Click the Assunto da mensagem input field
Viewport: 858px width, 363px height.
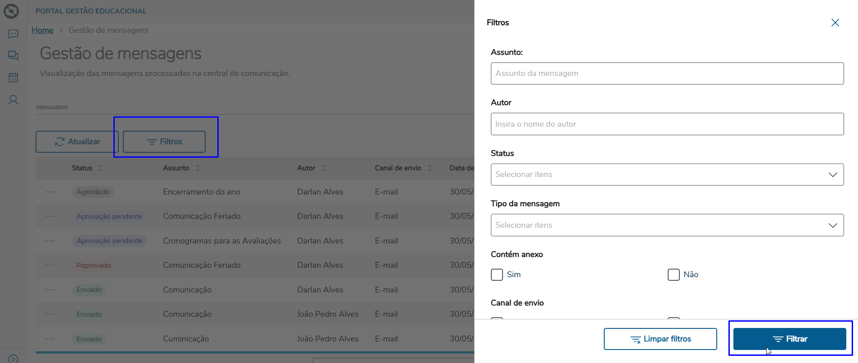(667, 73)
